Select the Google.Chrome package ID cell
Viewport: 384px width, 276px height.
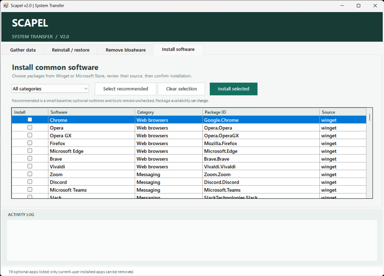pyautogui.click(x=261, y=120)
